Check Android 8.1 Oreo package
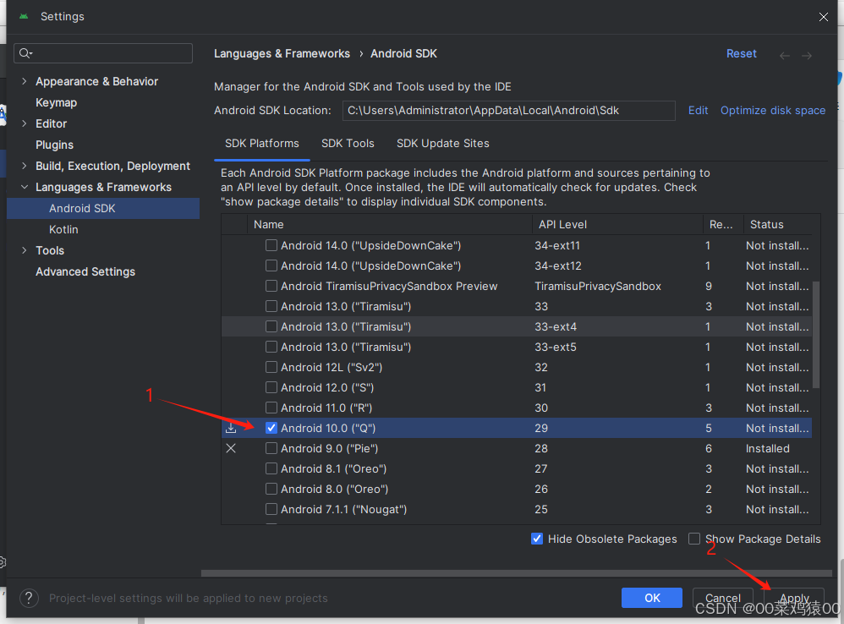 271,468
